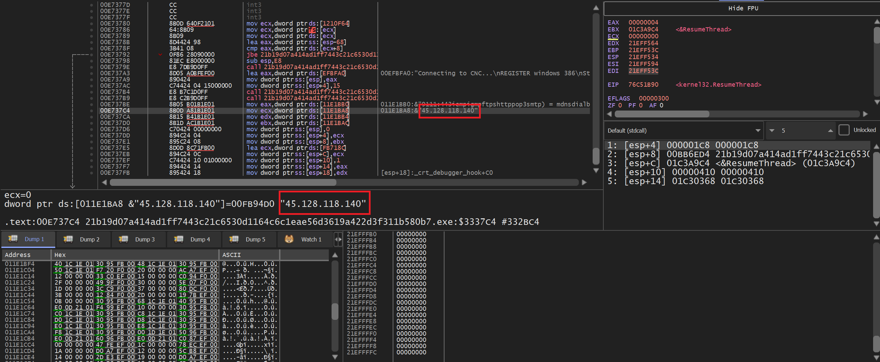Switch to the Dump 4 tab

tap(193, 239)
